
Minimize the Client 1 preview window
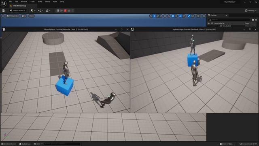tap(116, 29)
